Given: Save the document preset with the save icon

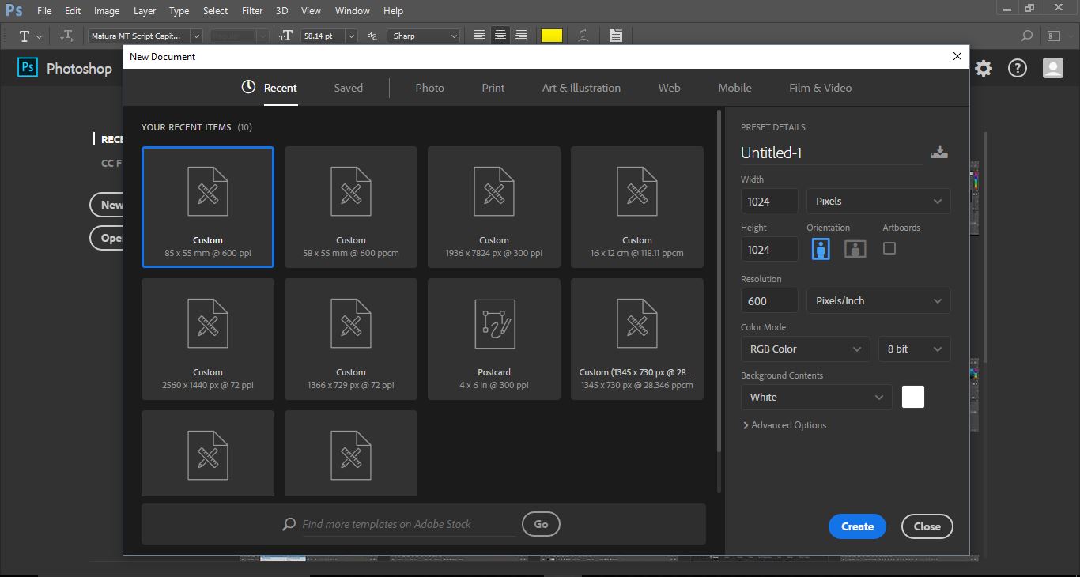Looking at the screenshot, I should tap(939, 153).
